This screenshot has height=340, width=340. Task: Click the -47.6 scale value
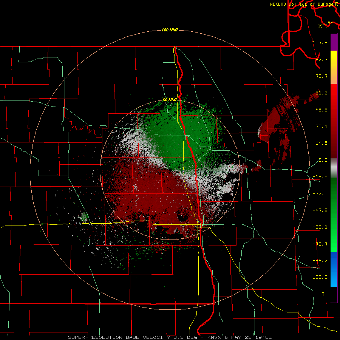[320, 210]
